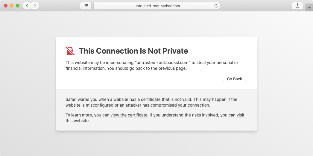Click the blank gray page background below the warning card
The width and height of the screenshot is (313, 156).
pos(156,143)
